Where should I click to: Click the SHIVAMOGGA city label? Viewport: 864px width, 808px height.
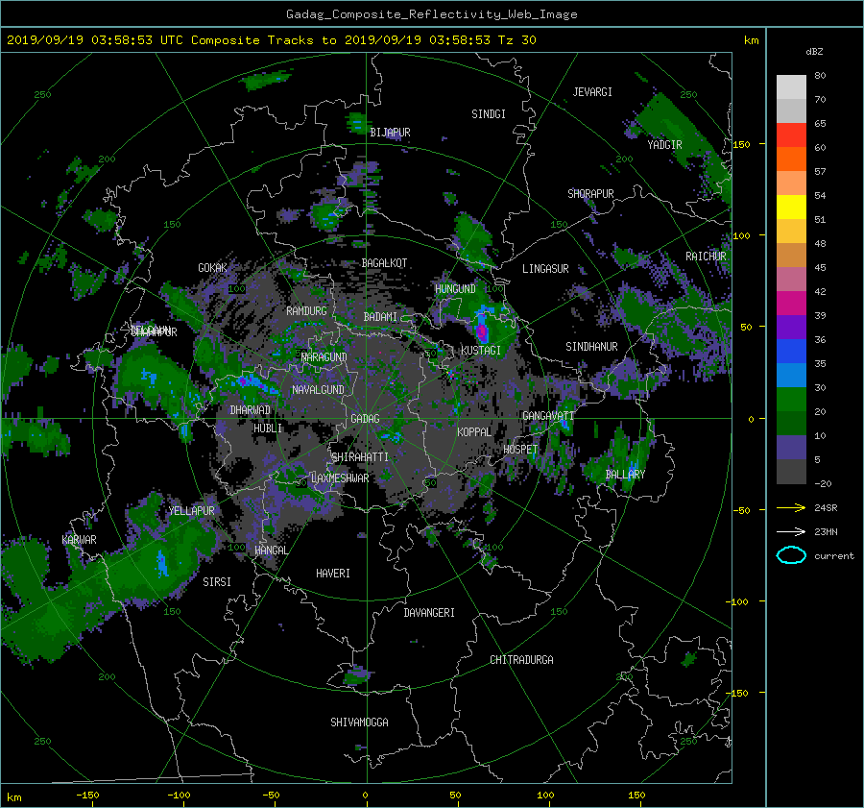coord(359,722)
